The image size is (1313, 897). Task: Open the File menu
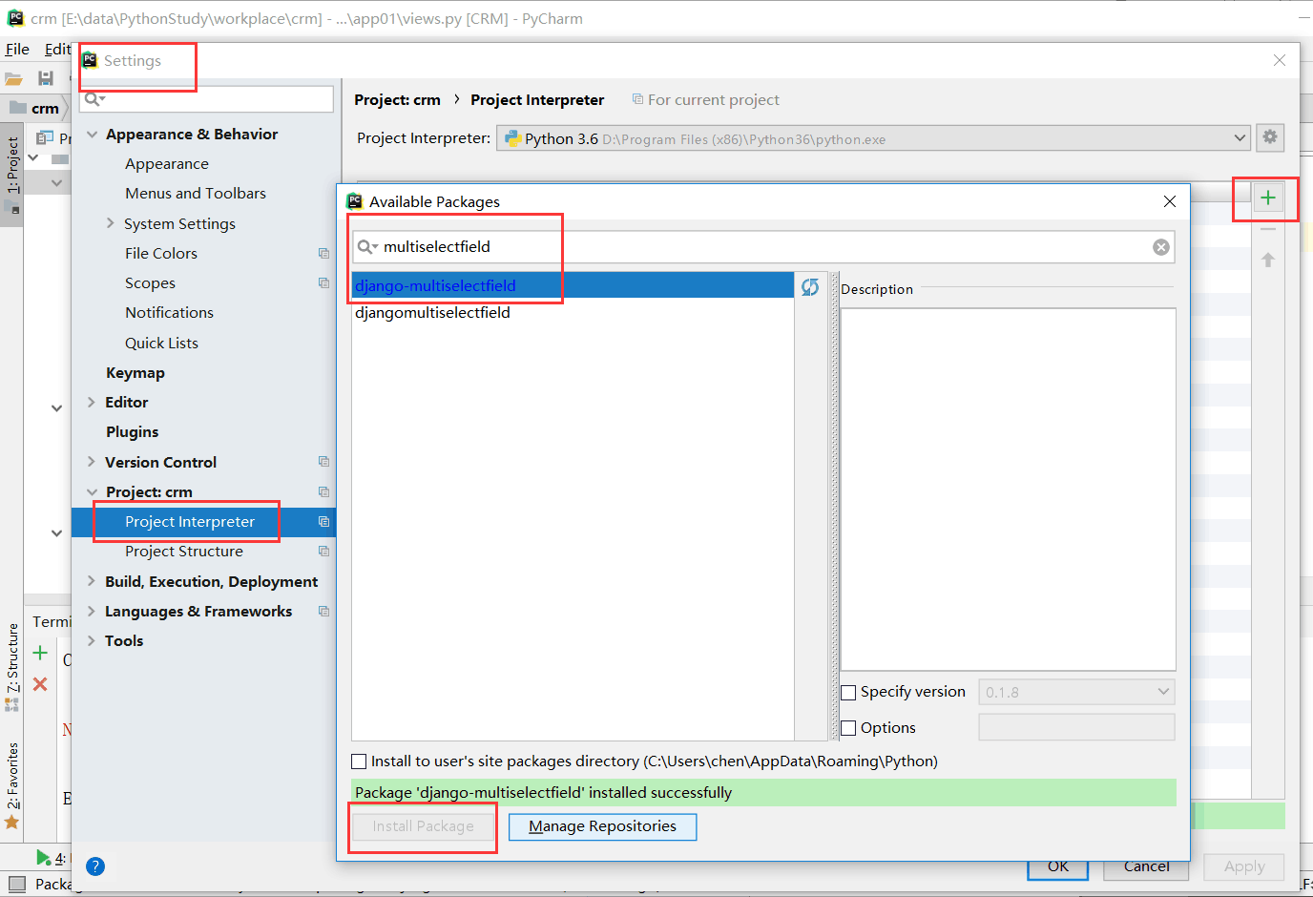click(x=17, y=50)
